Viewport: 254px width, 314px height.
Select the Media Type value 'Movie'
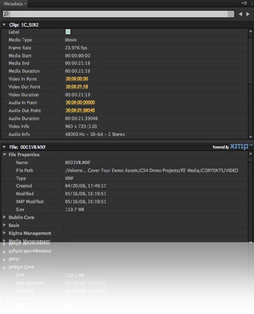pyautogui.click(x=71, y=40)
